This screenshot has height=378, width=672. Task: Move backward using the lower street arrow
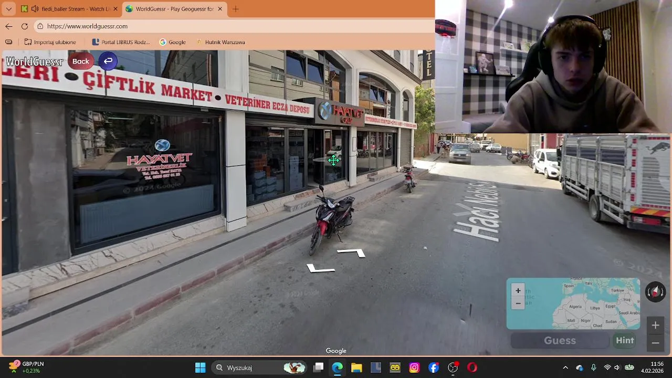coord(320,269)
